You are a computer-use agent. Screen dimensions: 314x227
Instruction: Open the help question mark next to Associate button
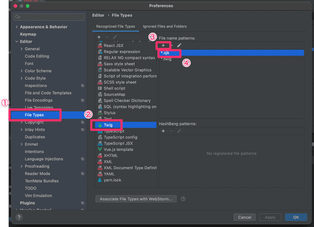(x=183, y=199)
